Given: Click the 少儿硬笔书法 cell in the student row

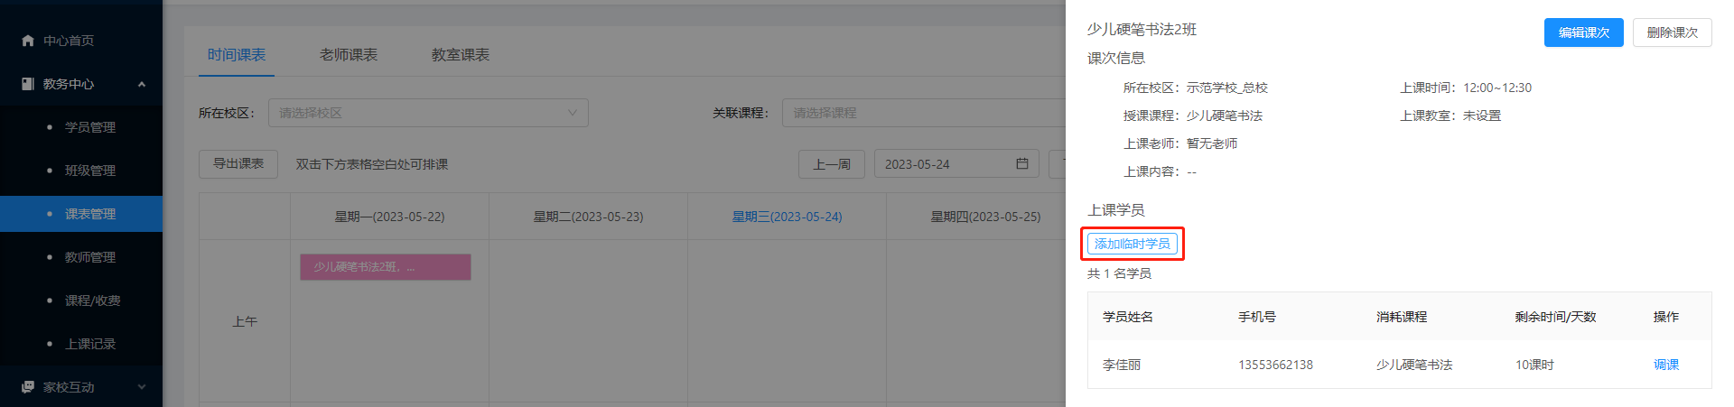Looking at the screenshot, I should click(x=1414, y=365).
